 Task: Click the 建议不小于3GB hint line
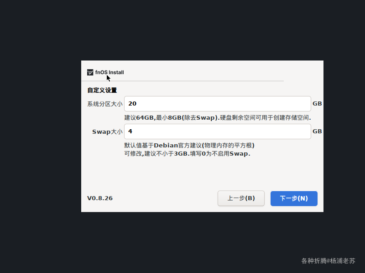(187, 154)
